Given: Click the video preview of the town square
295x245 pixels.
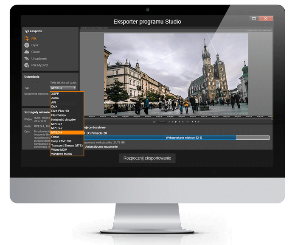Looking at the screenshot, I should click(176, 74).
